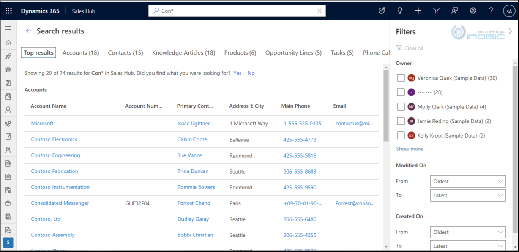Go to Home in the left sidebar
Viewport: 519px width, 252px height.
pos(8,43)
